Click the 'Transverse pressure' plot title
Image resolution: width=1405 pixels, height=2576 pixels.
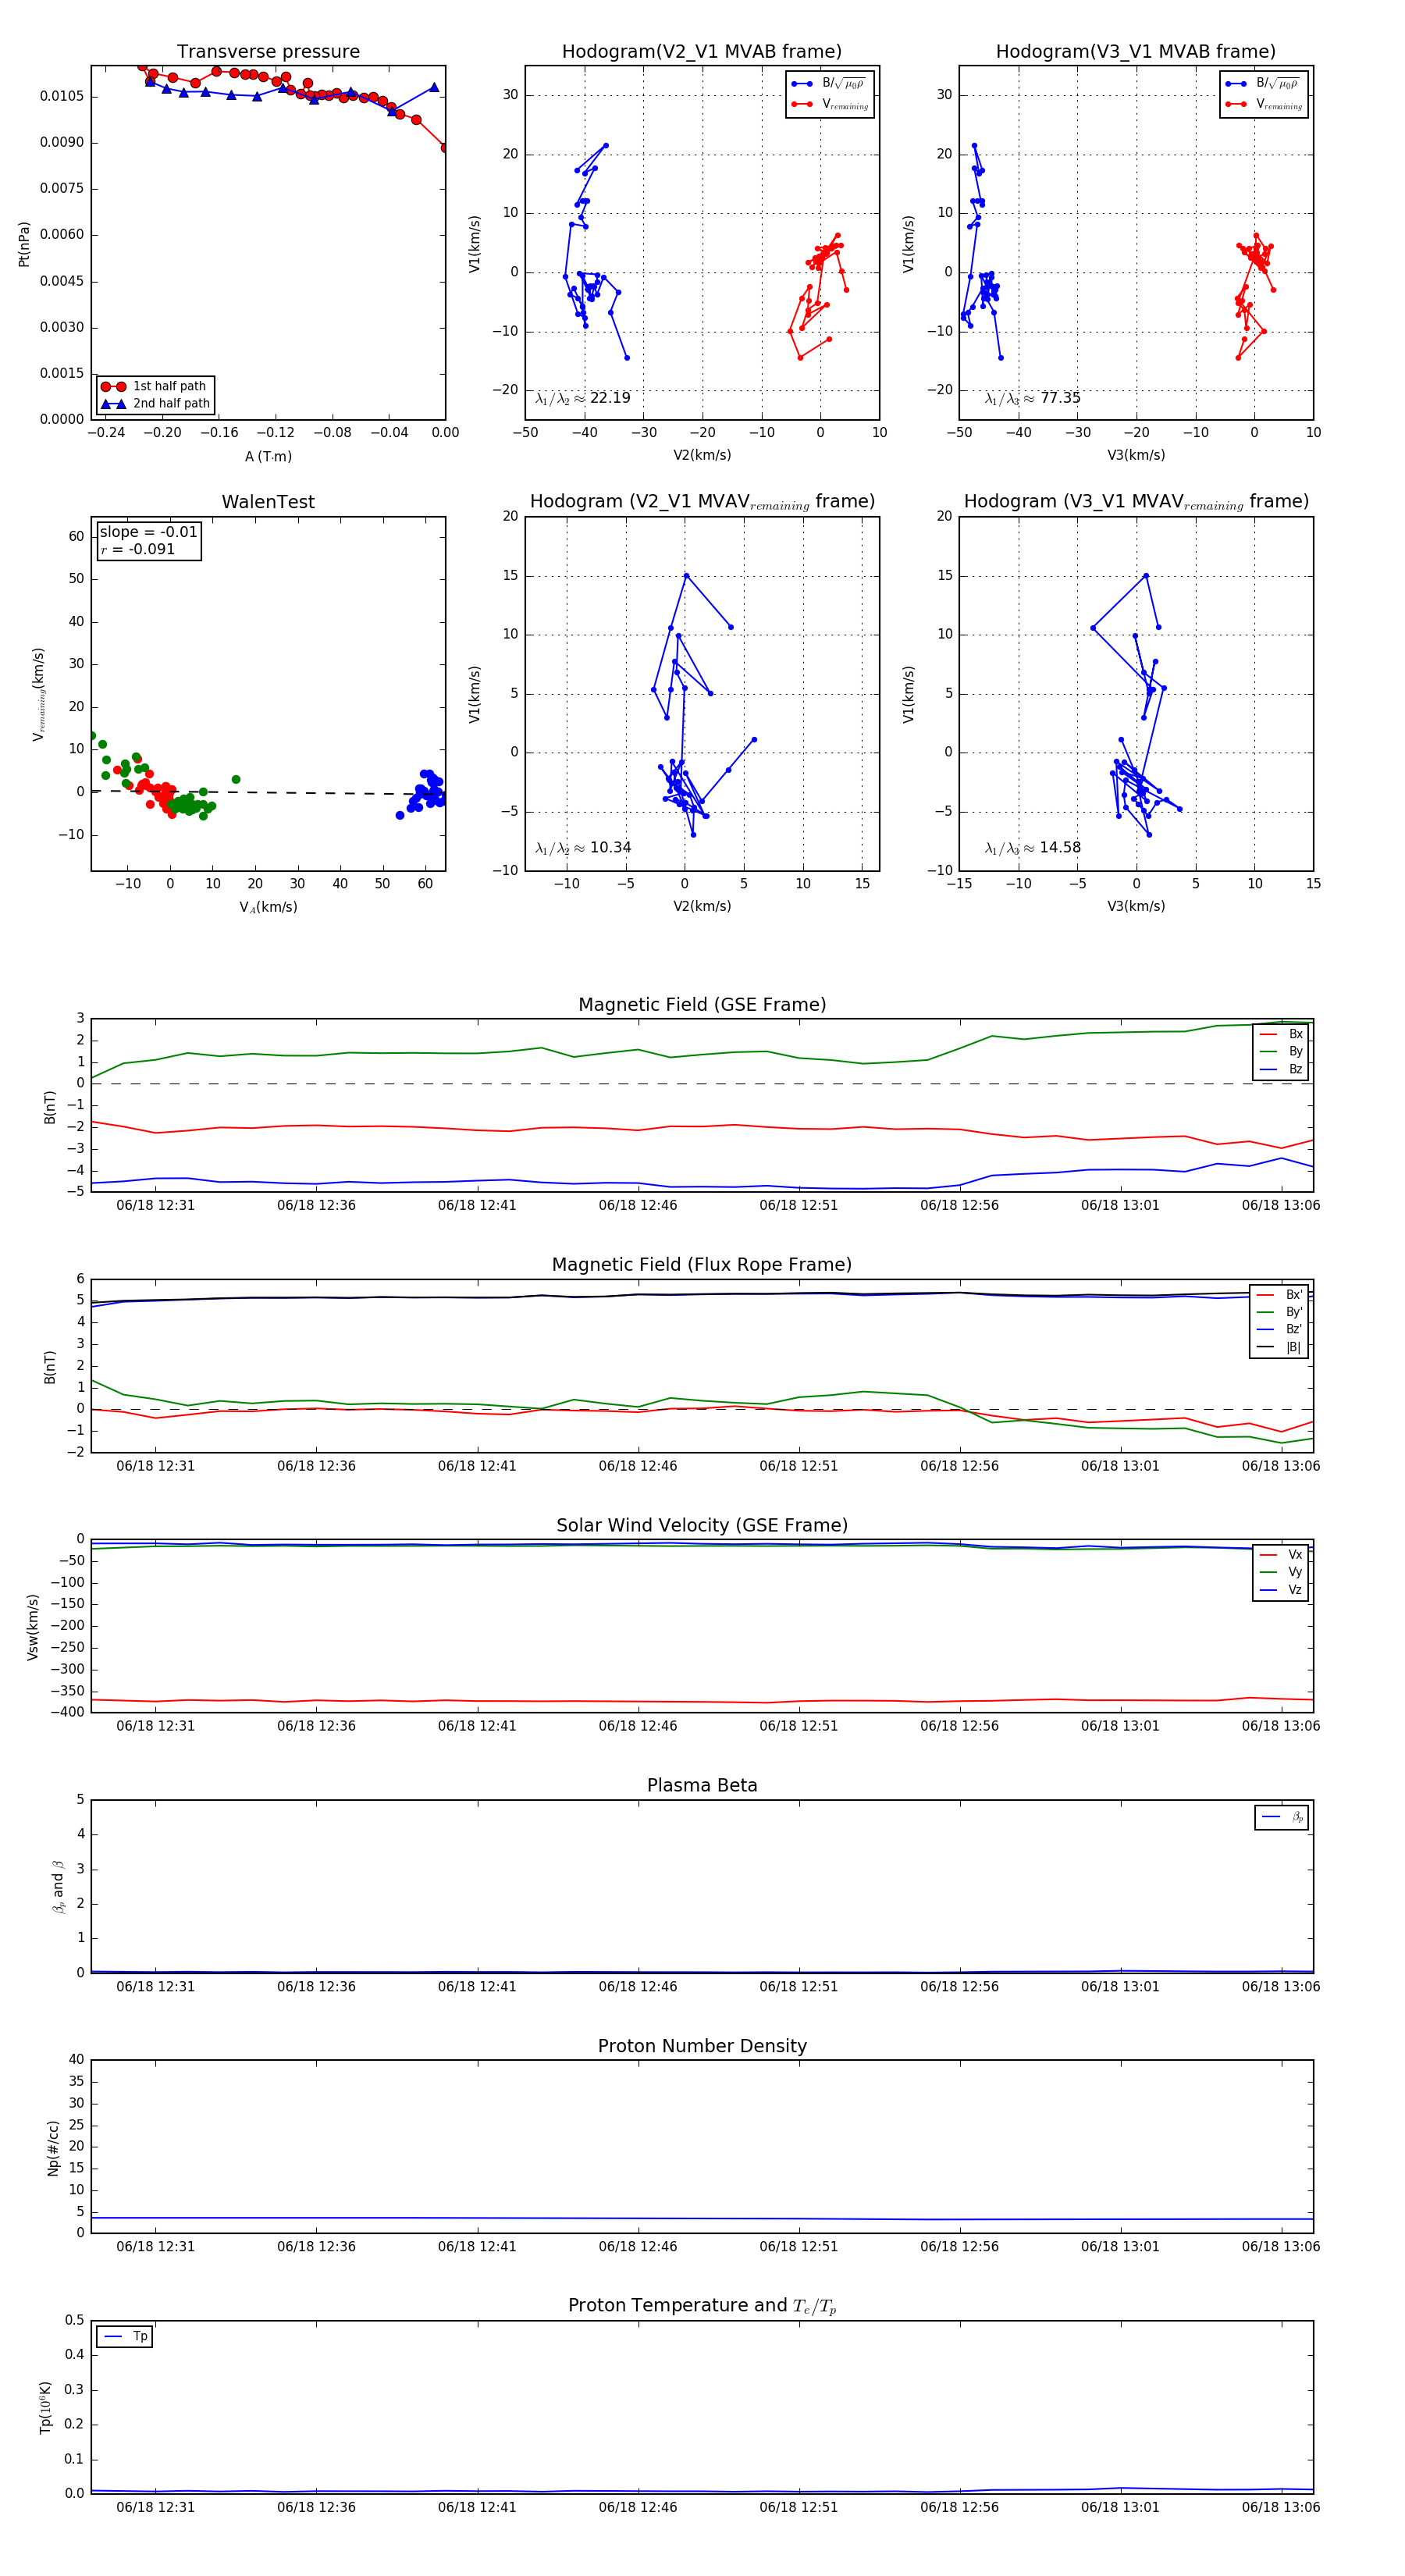point(268,52)
